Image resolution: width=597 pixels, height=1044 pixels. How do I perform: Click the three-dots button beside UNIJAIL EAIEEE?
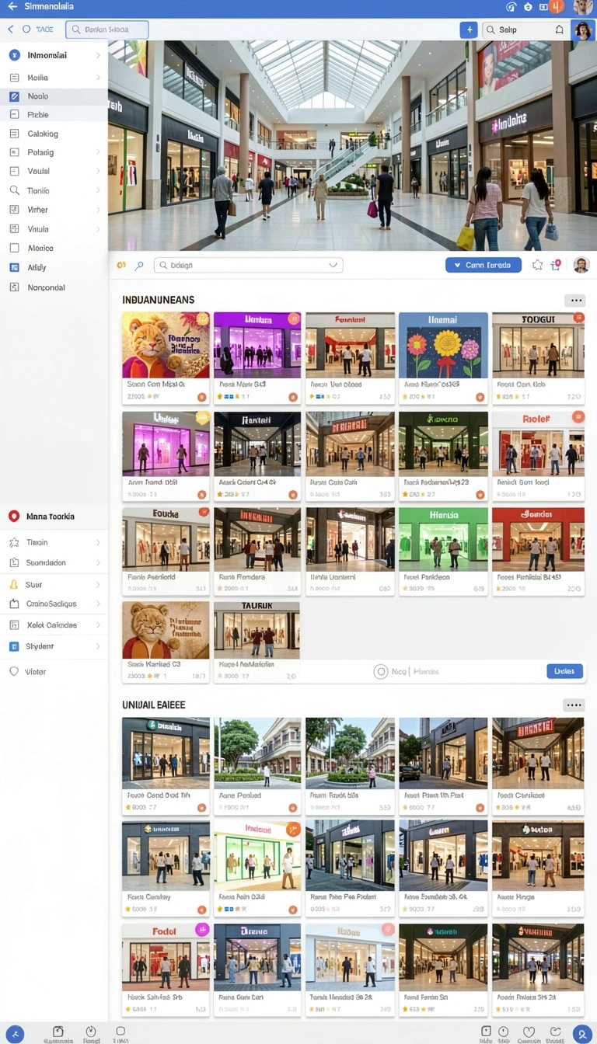click(x=574, y=705)
